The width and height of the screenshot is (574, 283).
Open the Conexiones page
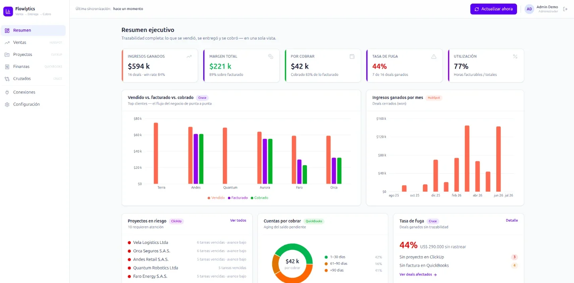(33, 92)
